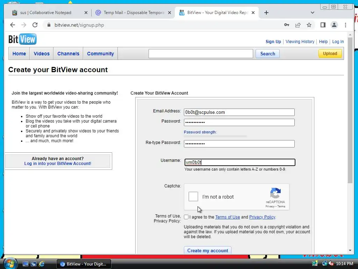Click Create my account button
The width and height of the screenshot is (358, 269).
coord(208,250)
